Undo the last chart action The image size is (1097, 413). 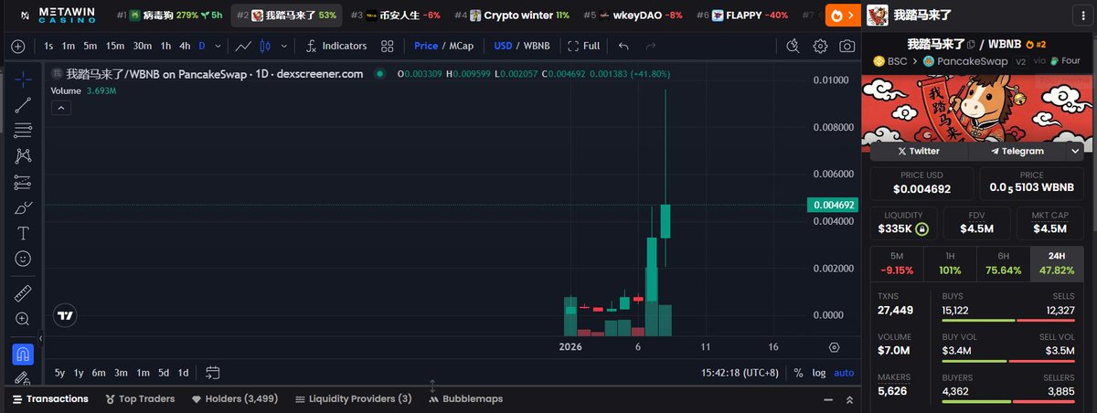click(x=623, y=46)
